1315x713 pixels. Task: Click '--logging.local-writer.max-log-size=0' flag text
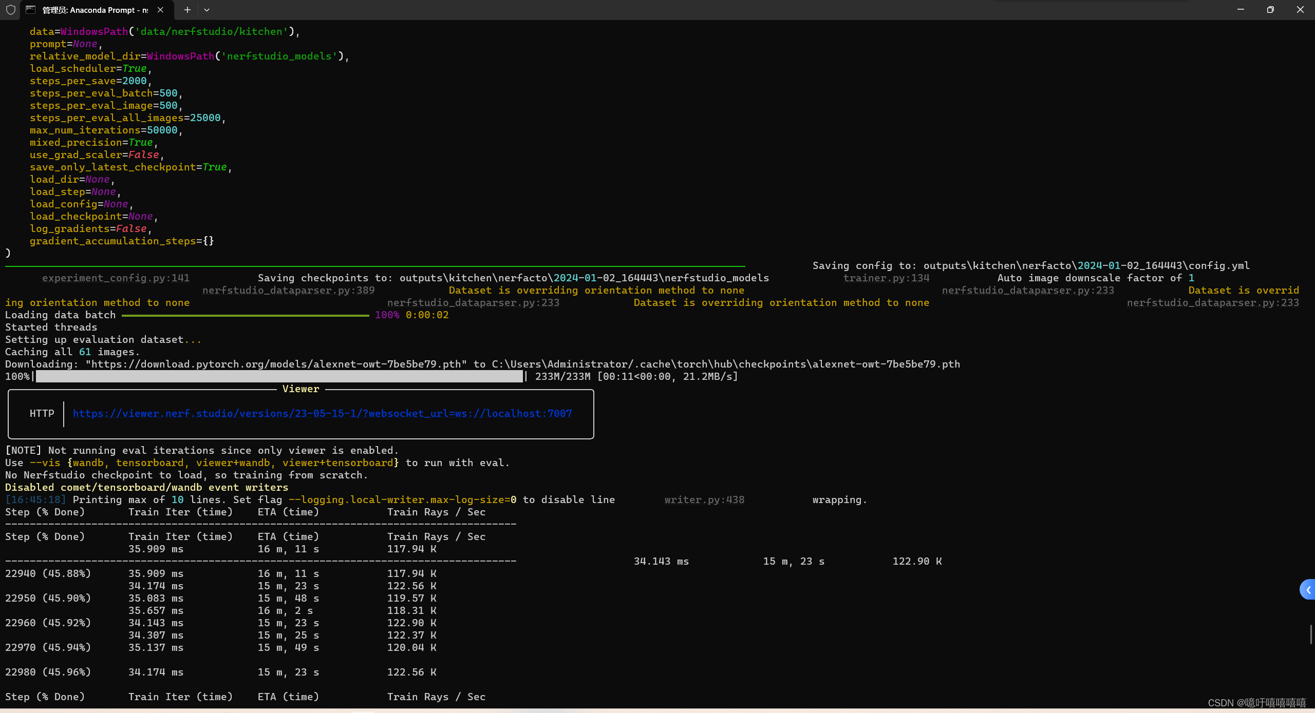tap(403, 499)
